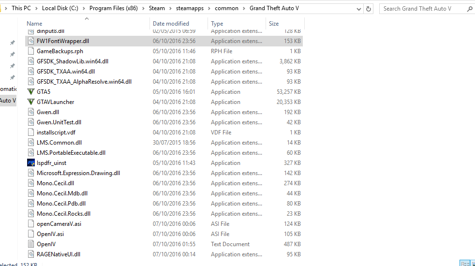Click the GFSDK_TXAA.win64.dll file icon
Viewport: 475px width, 266px height.
(31, 72)
